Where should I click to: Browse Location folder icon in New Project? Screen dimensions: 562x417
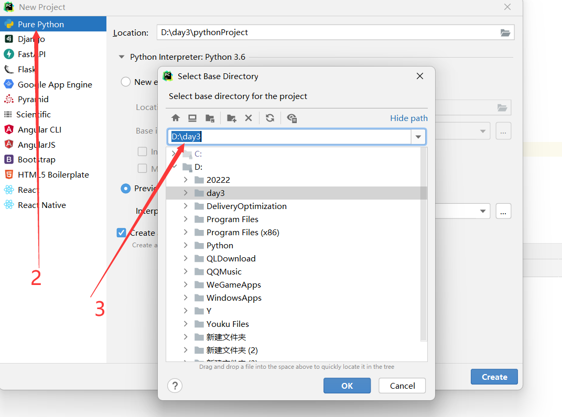[x=505, y=32]
